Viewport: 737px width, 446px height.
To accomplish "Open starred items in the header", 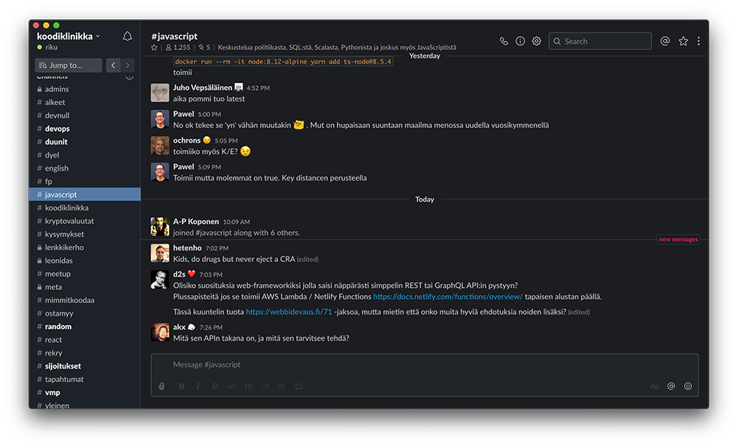I will [683, 41].
